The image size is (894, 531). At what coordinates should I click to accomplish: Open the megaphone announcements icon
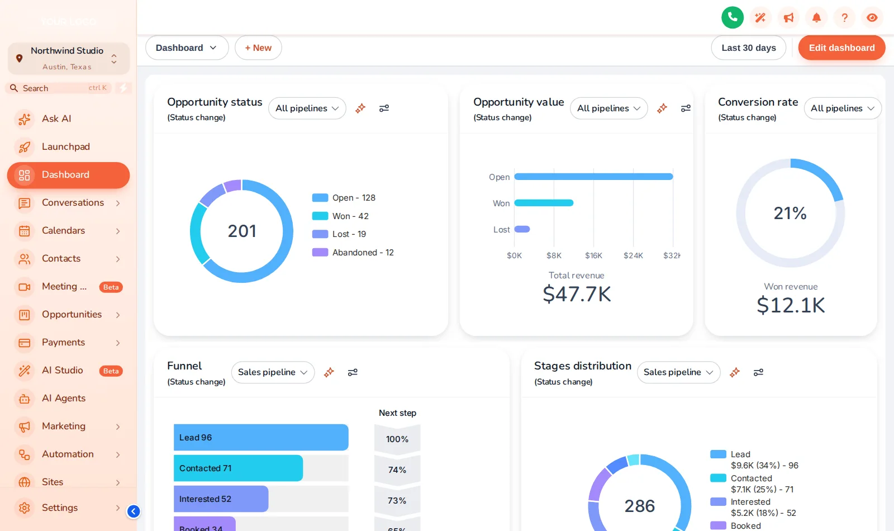pos(788,17)
